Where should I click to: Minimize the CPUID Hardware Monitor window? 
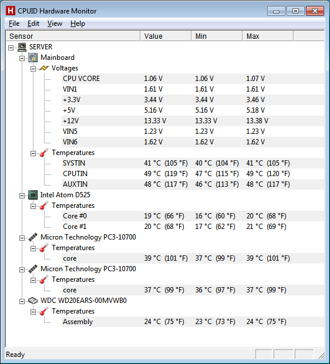pyautogui.click(x=276, y=11)
